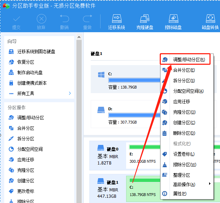Select the C: partition card with Windows logo
The height and width of the screenshot is (203, 220).
pos(125,79)
